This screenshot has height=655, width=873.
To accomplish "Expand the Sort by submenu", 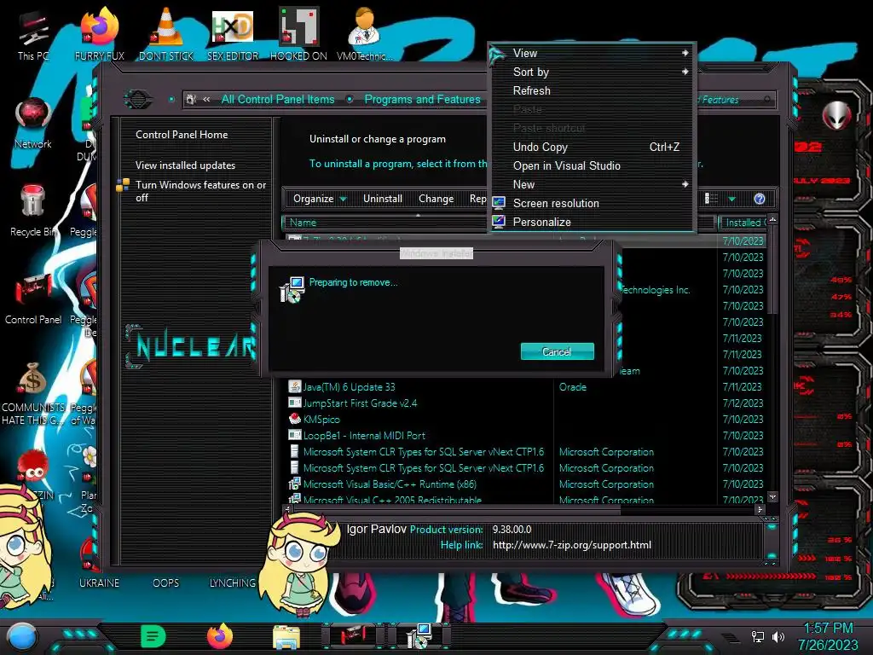I will [593, 72].
